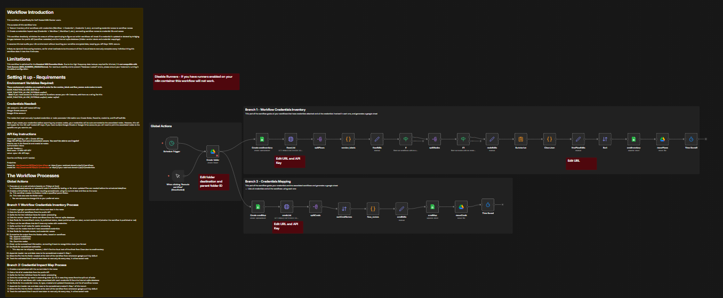The height and width of the screenshot is (298, 723).
Task: Open the finalFlowEdits edit-fields node
Action: [x=579, y=139]
